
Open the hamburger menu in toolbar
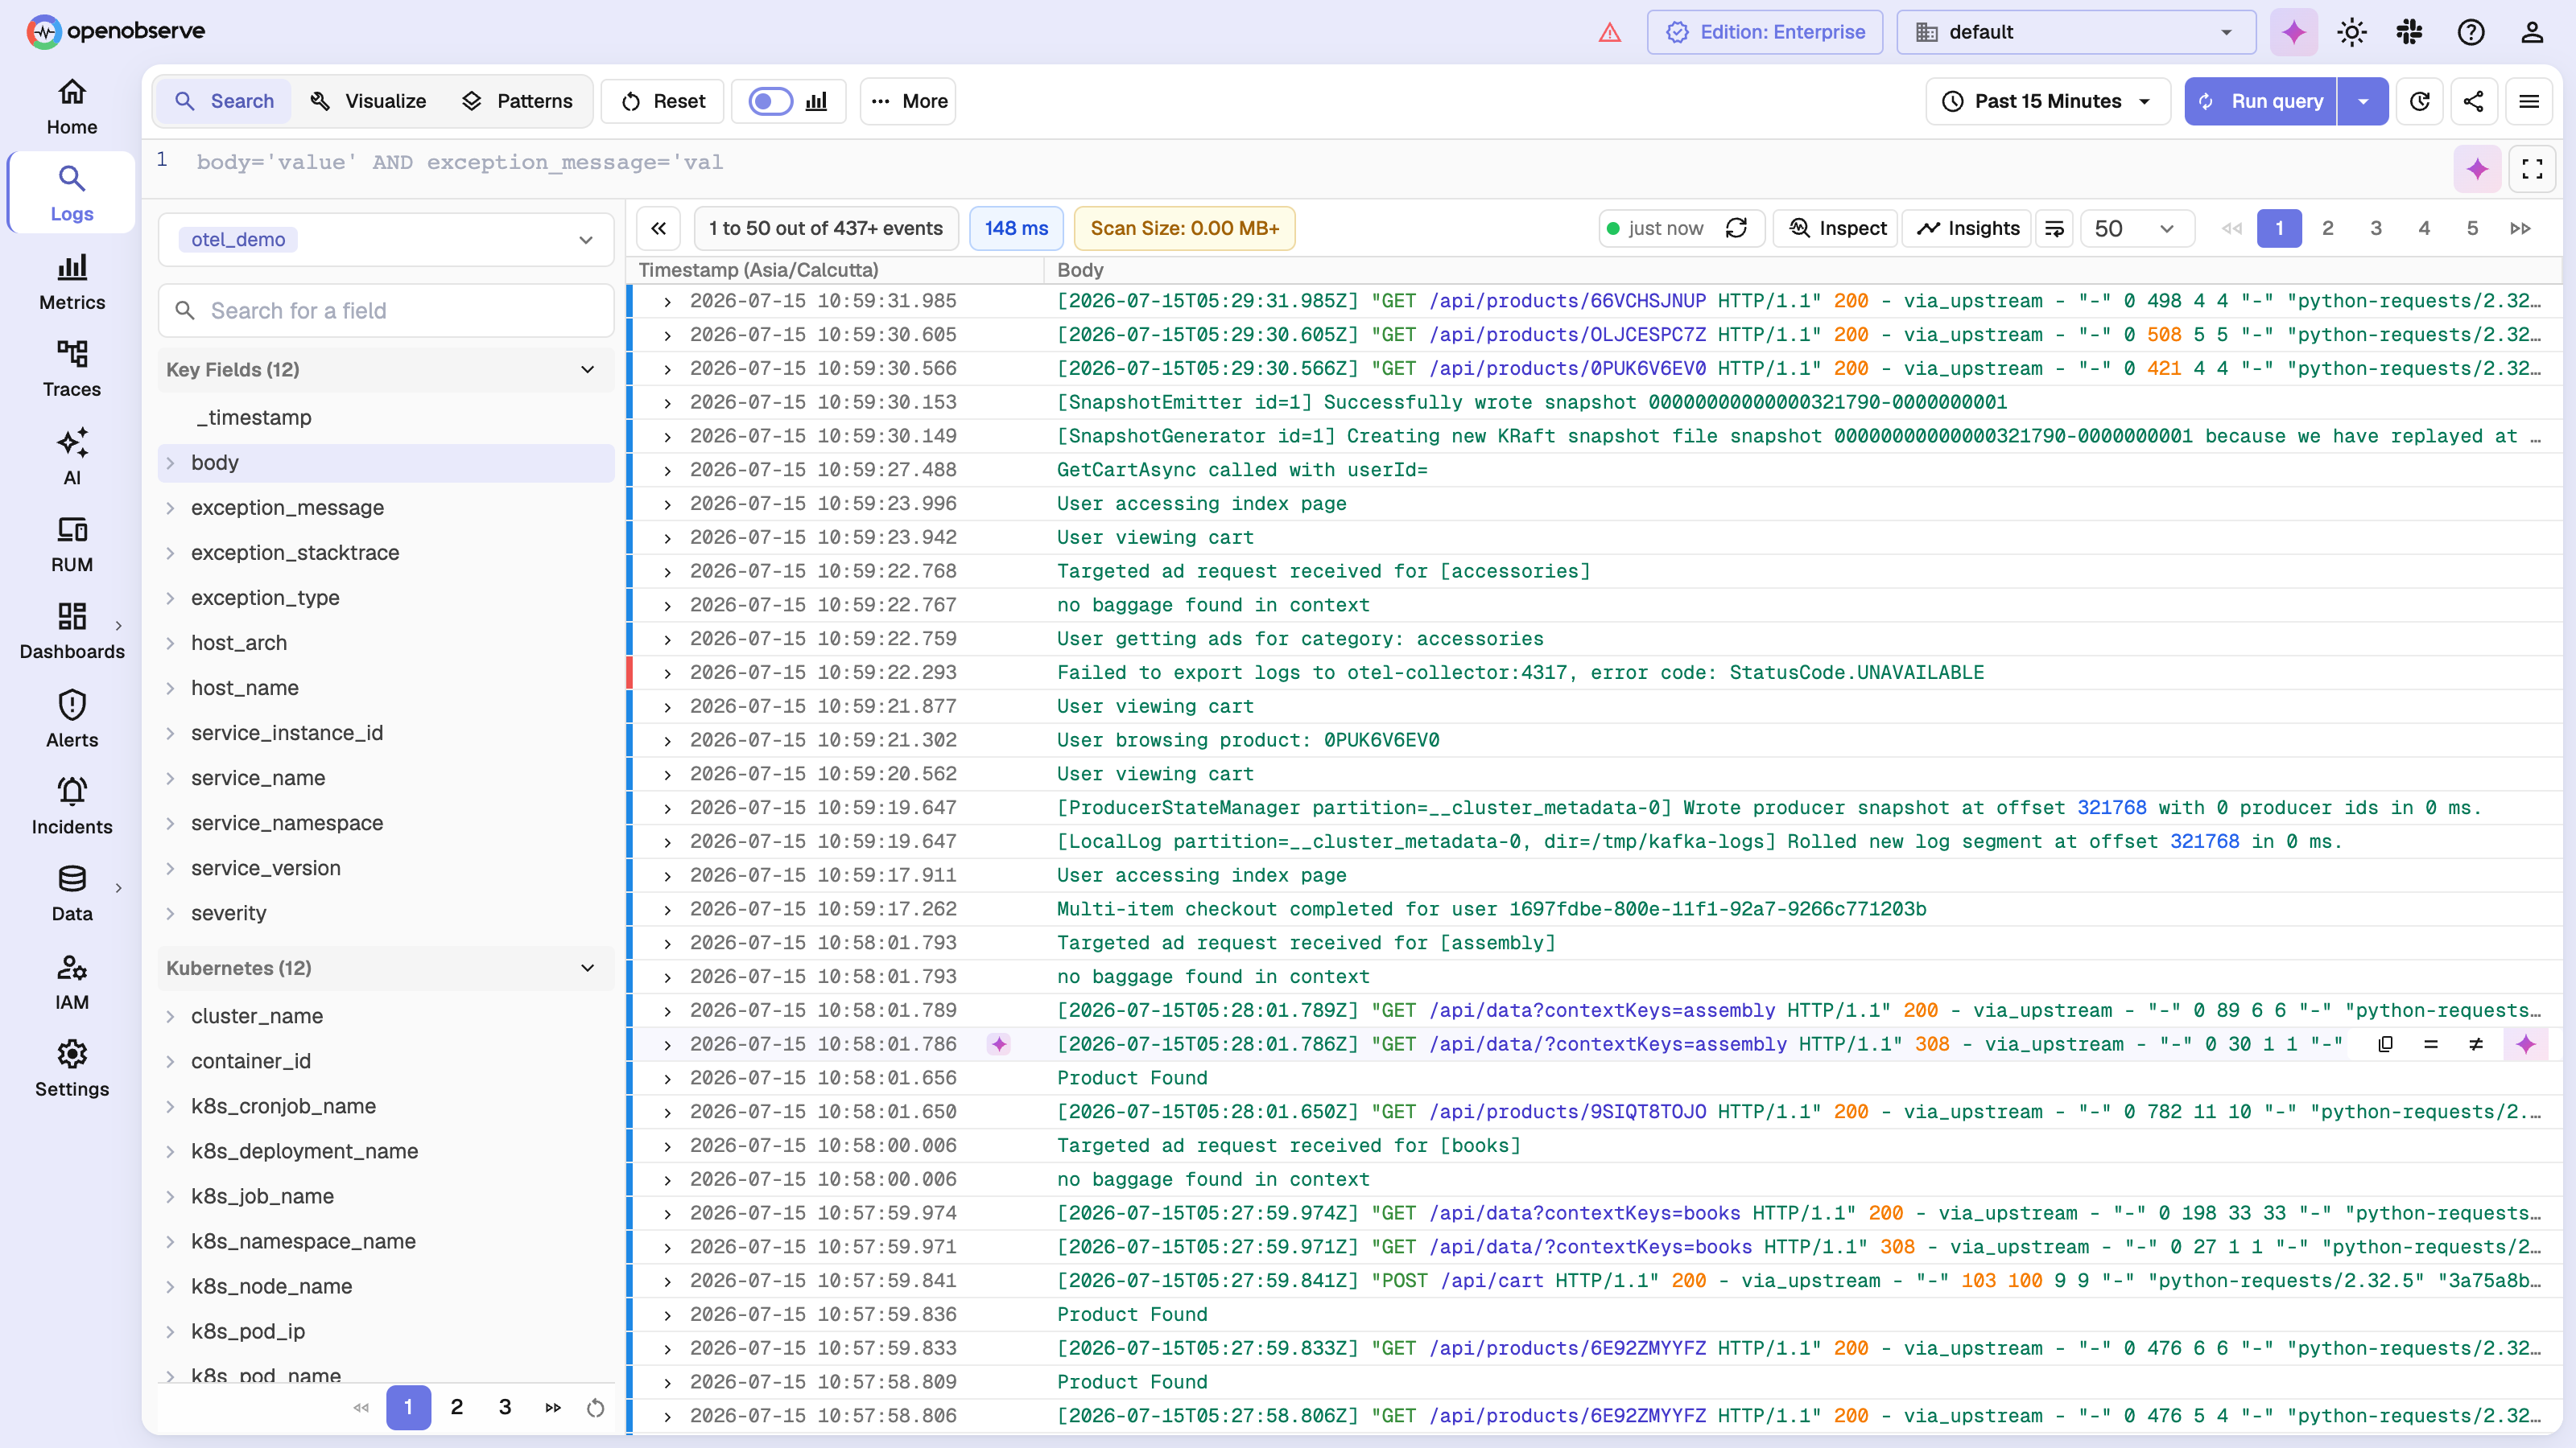tap(2529, 101)
